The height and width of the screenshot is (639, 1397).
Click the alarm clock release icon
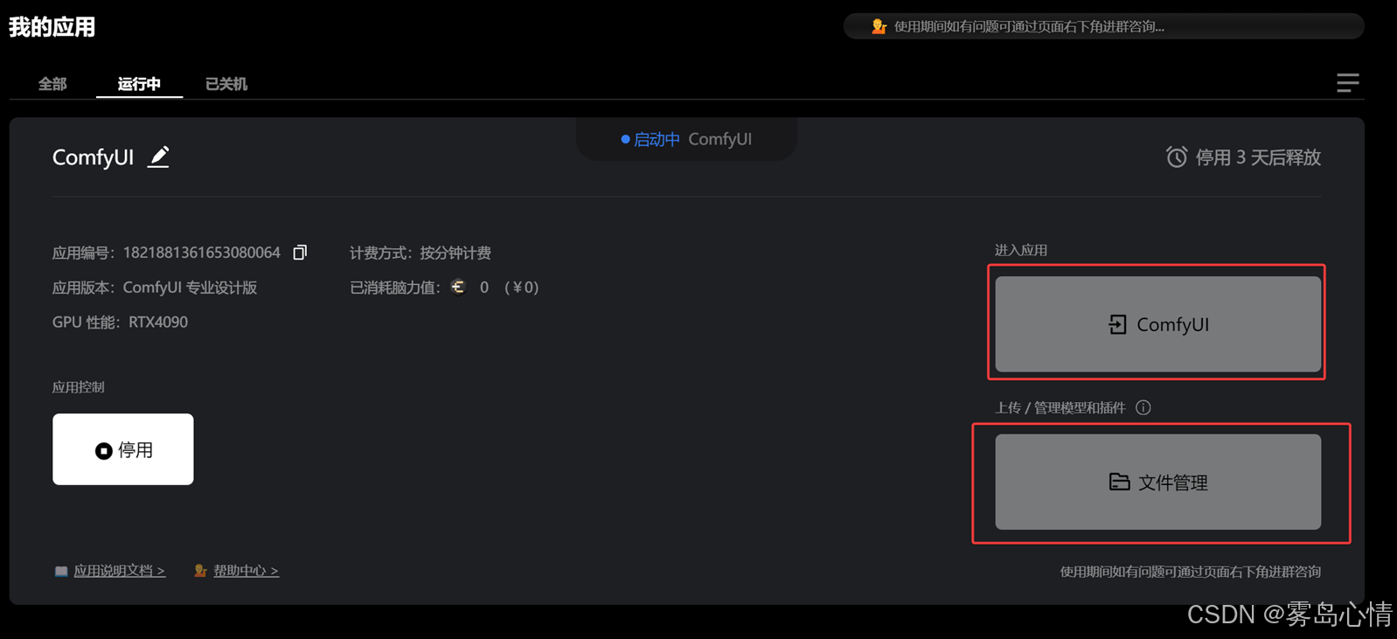[1177, 156]
